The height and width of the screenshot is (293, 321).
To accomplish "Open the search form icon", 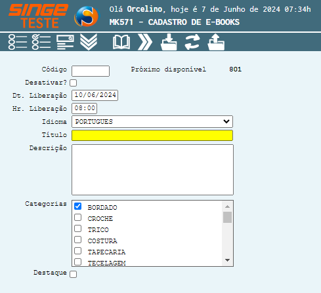I will click(x=65, y=42).
